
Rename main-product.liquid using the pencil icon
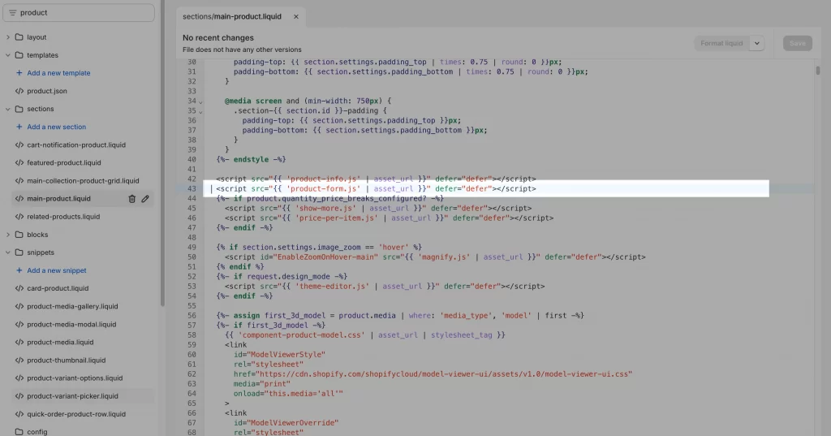[x=145, y=199]
